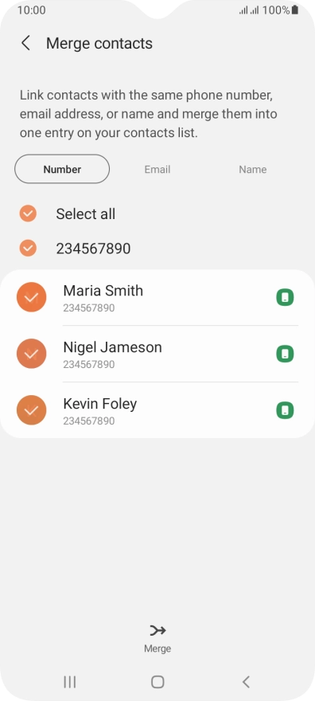Tap the back arrow beside Merge contacts
315x701 pixels.
(x=26, y=43)
